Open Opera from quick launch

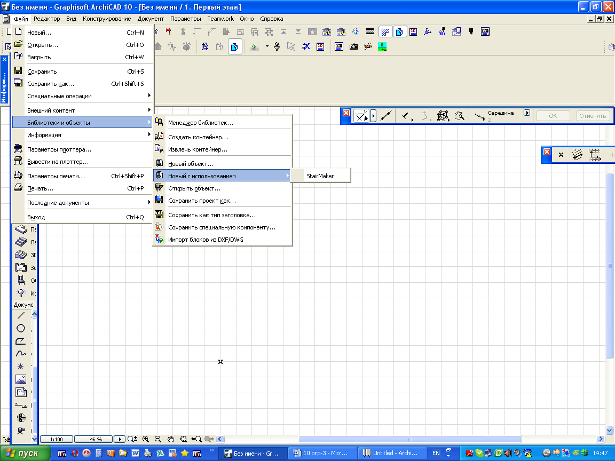tap(74, 453)
